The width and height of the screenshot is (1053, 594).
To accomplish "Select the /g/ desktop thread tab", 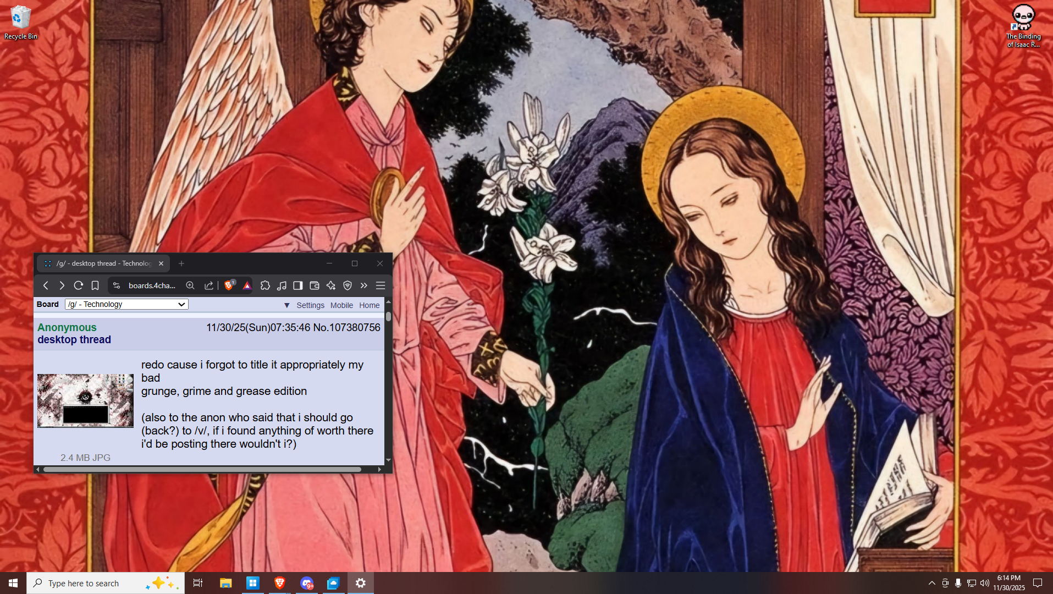I will point(103,263).
